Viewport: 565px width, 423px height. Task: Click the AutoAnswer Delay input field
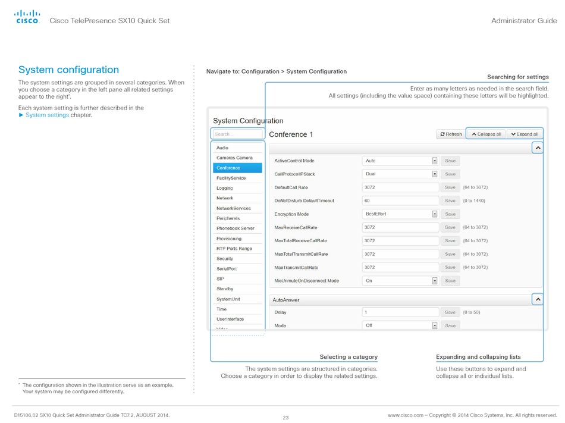click(x=400, y=312)
